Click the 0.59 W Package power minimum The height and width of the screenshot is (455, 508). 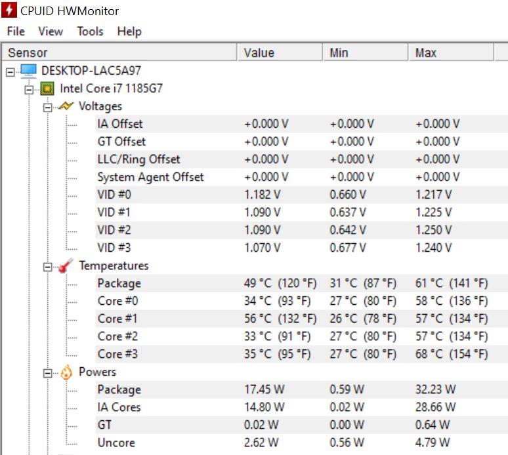coord(347,389)
